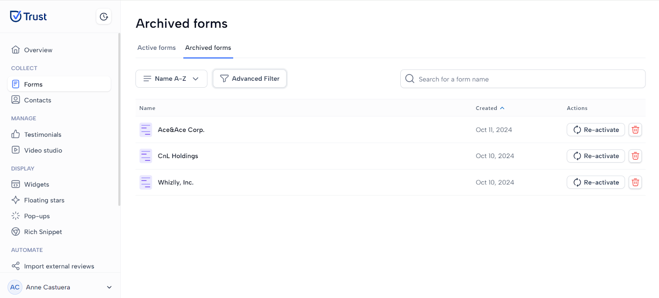Click the CnL Holdings form icon
Viewport: 659px width, 298px height.
coord(146,156)
